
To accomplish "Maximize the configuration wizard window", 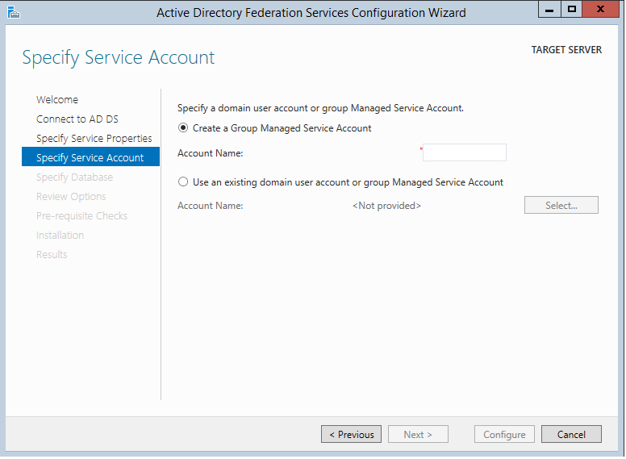I will pos(572,10).
